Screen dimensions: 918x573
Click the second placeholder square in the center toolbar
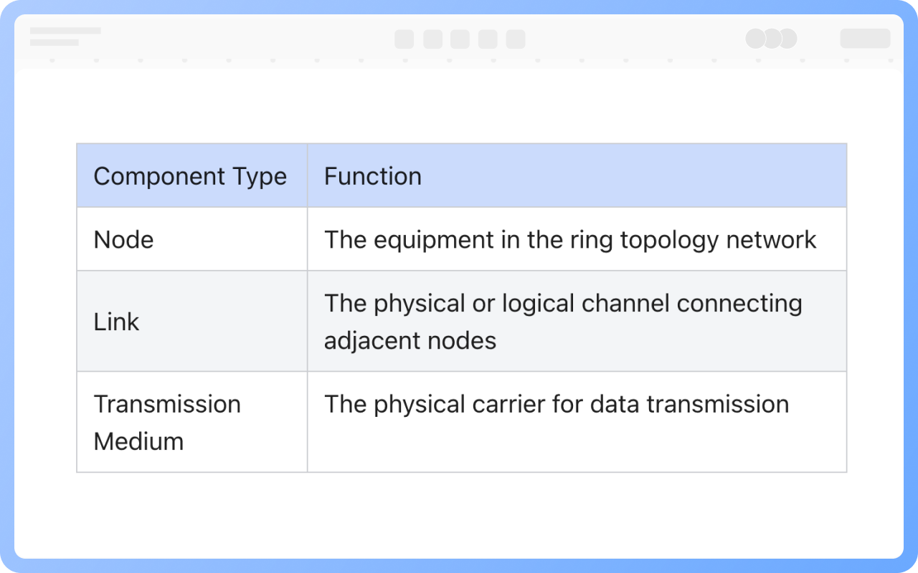(x=432, y=39)
